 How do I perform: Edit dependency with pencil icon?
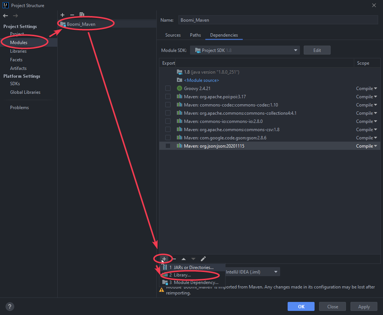(x=203, y=259)
